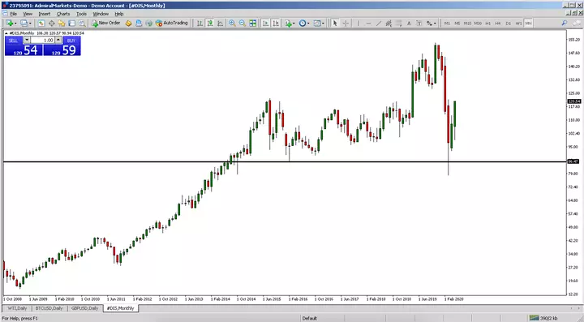Toggle Chart Shift from right border
Viewport: 584px width, 322px height.
(276, 23)
